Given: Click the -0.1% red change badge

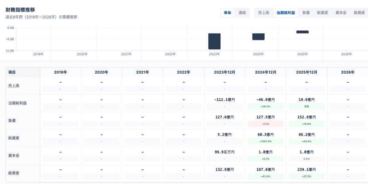Looking at the screenshot, I should pyautogui.click(x=266, y=124).
